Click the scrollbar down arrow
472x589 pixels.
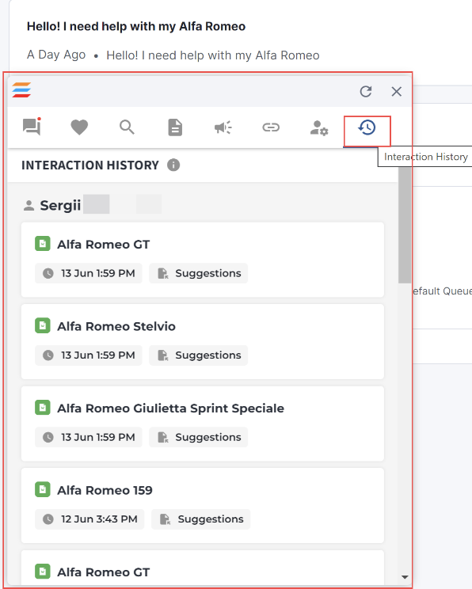click(x=405, y=576)
